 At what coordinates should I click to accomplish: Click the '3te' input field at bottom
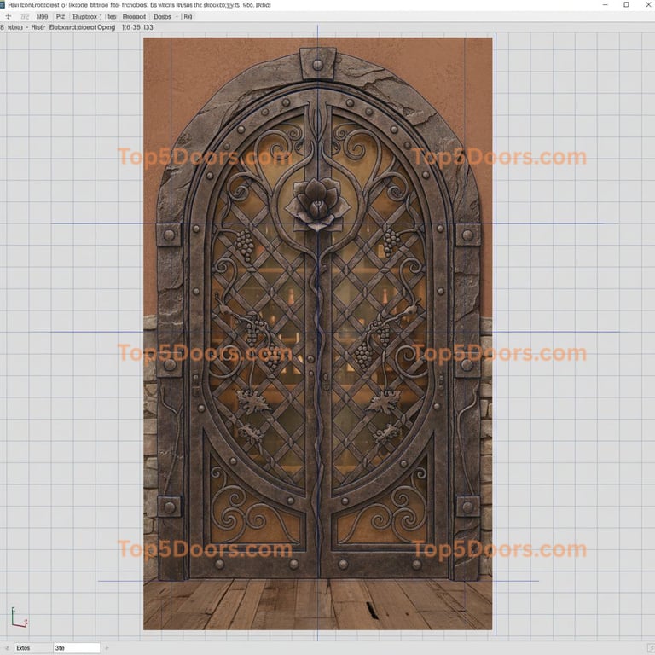77,648
